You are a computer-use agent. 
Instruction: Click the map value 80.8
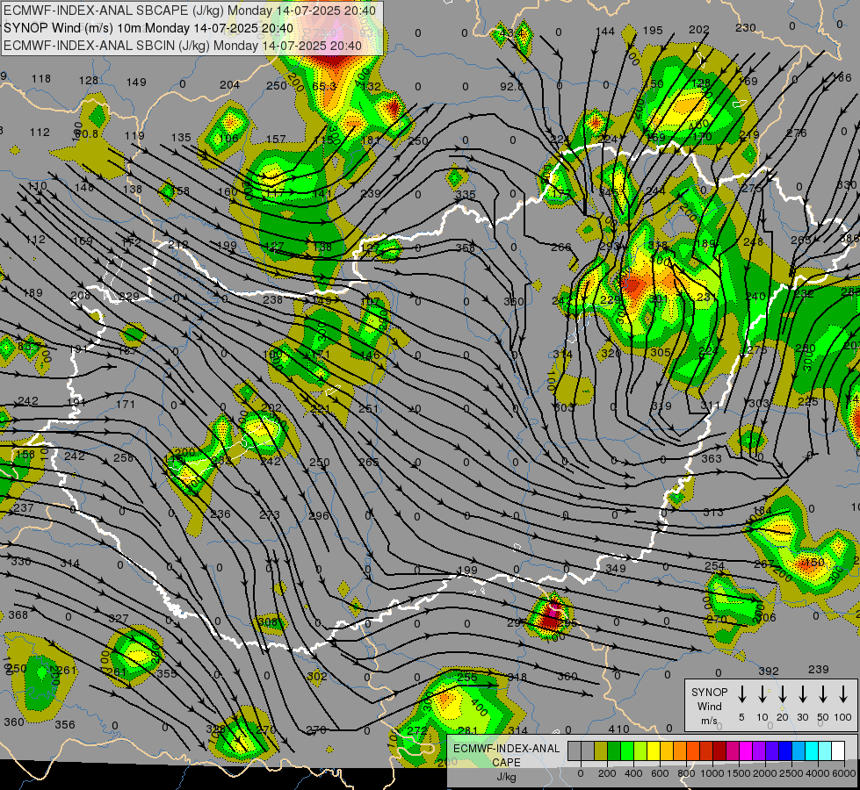[x=86, y=133]
